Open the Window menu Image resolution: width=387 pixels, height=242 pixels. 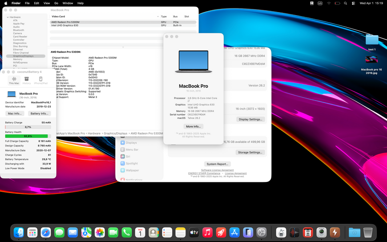tap(68, 3)
